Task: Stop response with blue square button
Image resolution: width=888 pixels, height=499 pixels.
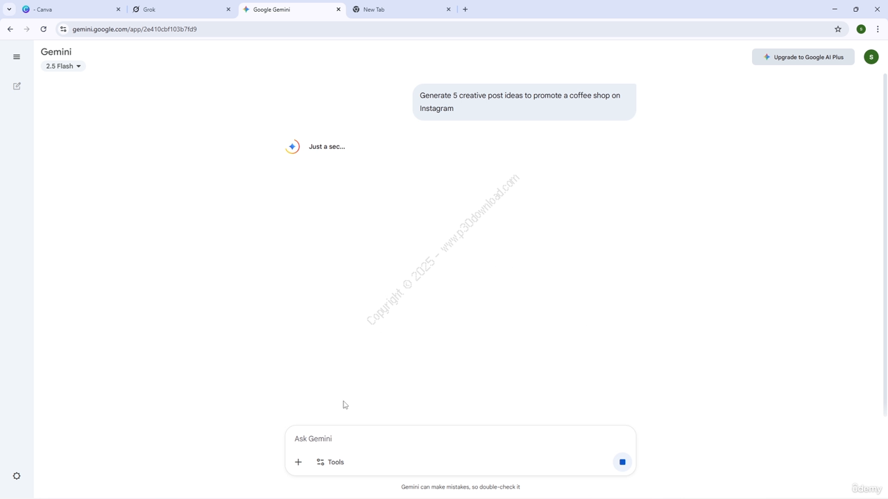Action: (622, 462)
